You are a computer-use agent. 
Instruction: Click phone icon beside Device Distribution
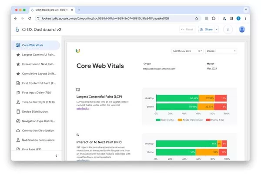point(18,111)
